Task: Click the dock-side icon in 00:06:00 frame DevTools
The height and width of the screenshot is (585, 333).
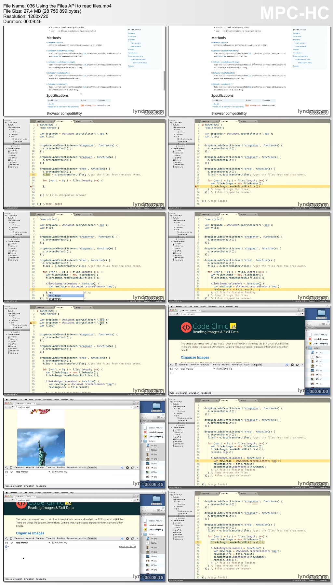Action: [x=297, y=365]
